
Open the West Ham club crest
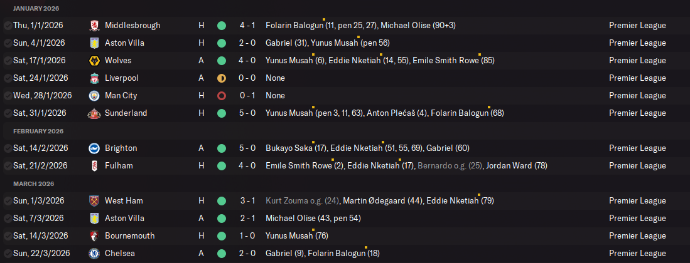coord(94,201)
